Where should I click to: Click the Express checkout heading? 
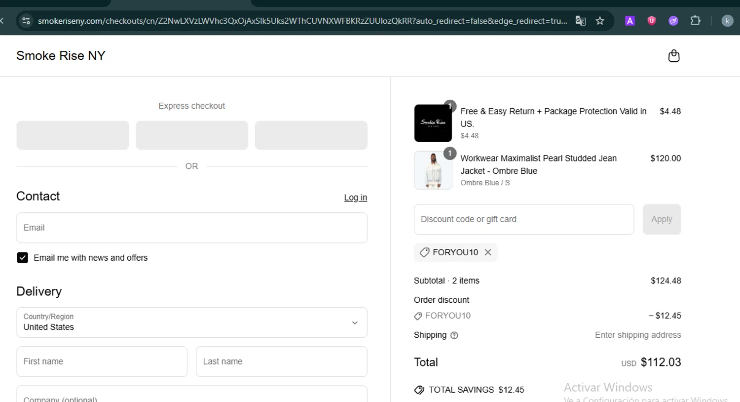[192, 106]
